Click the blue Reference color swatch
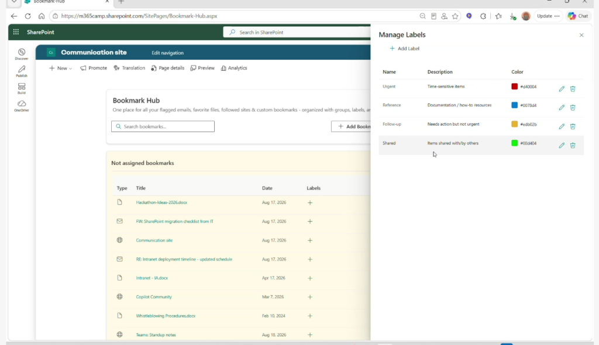This screenshot has width=599, height=345. (x=515, y=105)
